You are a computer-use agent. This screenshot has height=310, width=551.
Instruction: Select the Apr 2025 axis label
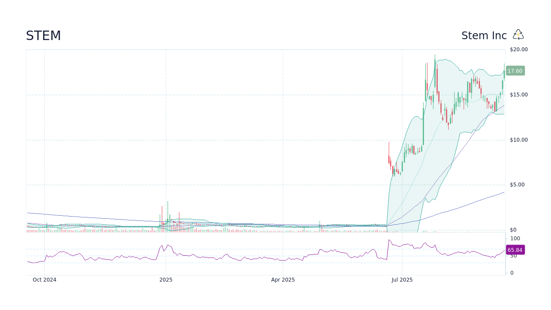click(x=283, y=279)
